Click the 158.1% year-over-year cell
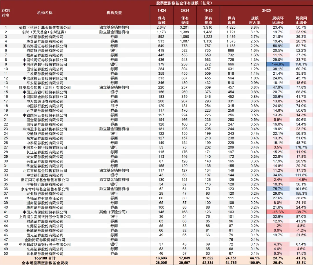 pos(301,64)
